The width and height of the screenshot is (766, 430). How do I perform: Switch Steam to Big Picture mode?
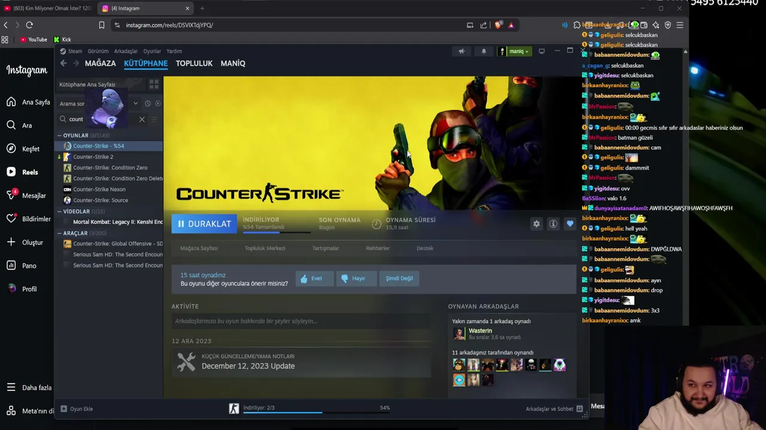point(542,51)
